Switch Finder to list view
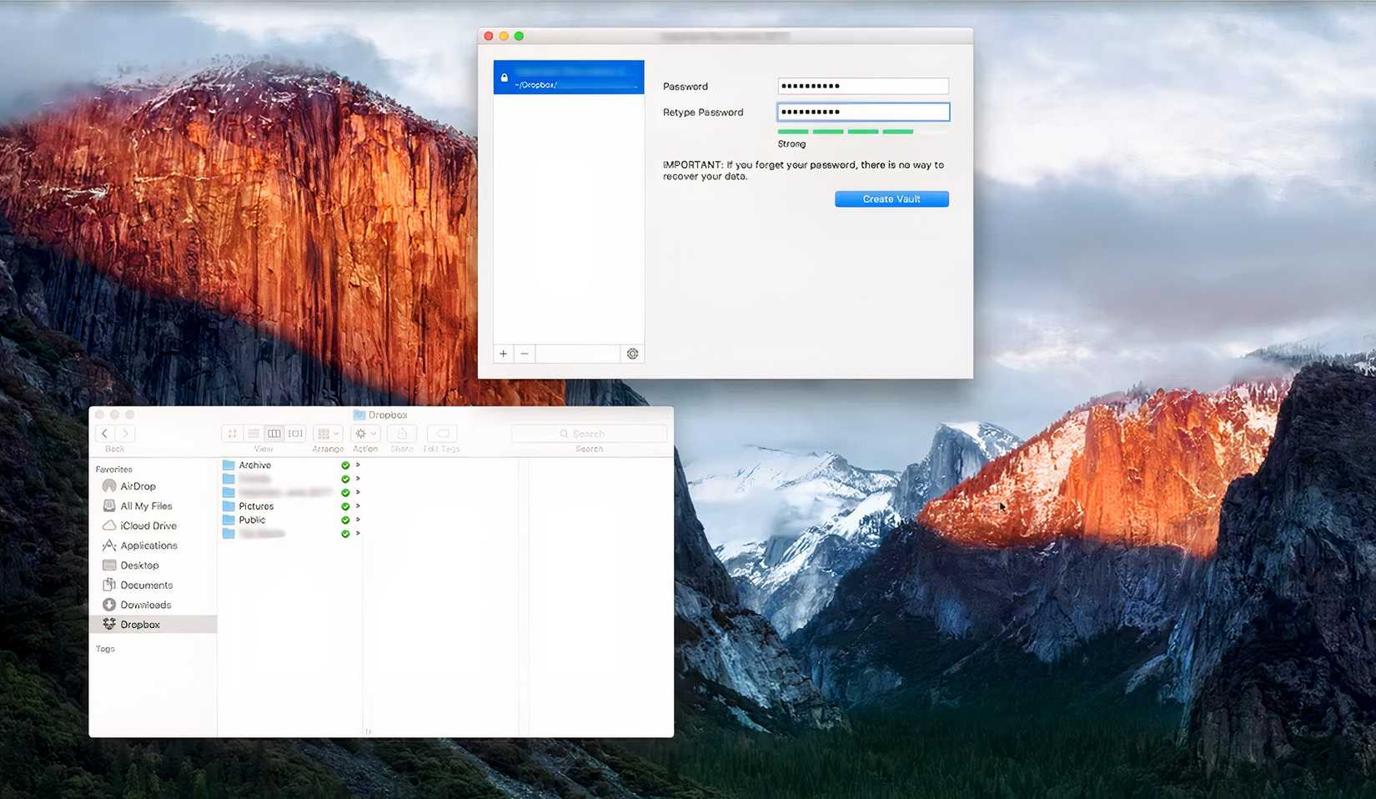1376x799 pixels. pyautogui.click(x=254, y=433)
